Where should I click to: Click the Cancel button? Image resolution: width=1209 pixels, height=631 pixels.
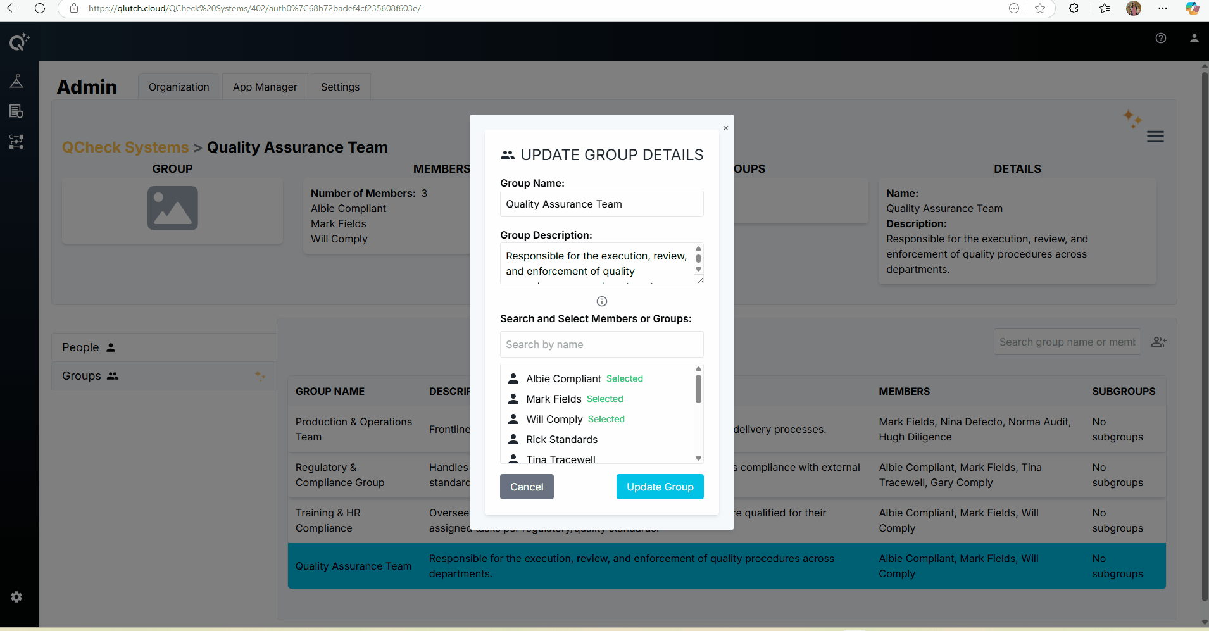coord(527,487)
